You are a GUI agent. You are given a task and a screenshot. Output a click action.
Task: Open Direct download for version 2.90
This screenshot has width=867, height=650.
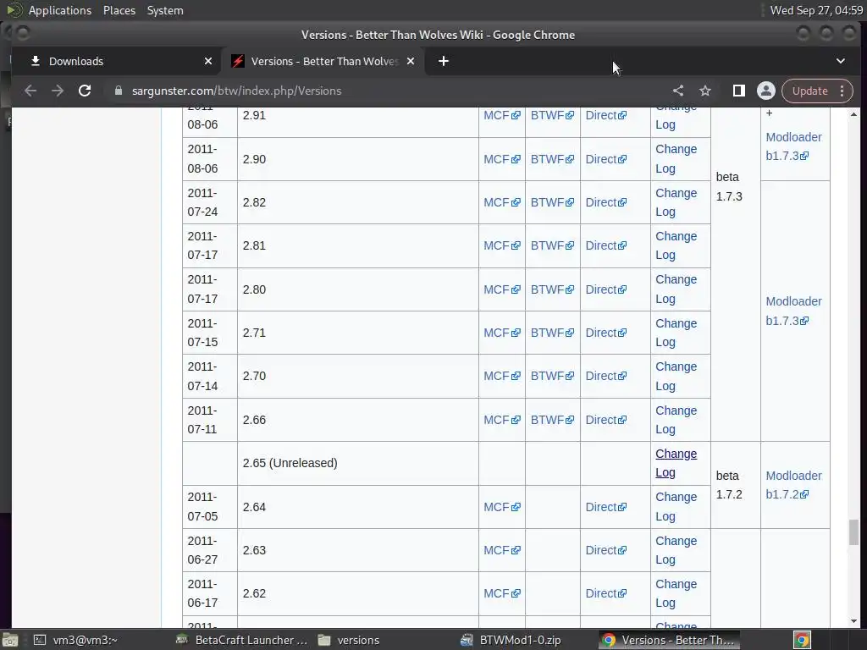(605, 159)
